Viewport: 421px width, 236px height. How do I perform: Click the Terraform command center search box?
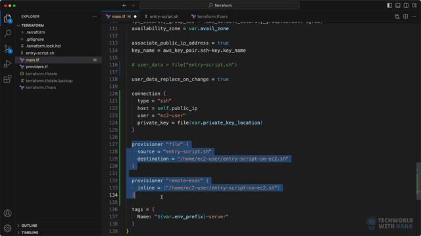[220, 5]
